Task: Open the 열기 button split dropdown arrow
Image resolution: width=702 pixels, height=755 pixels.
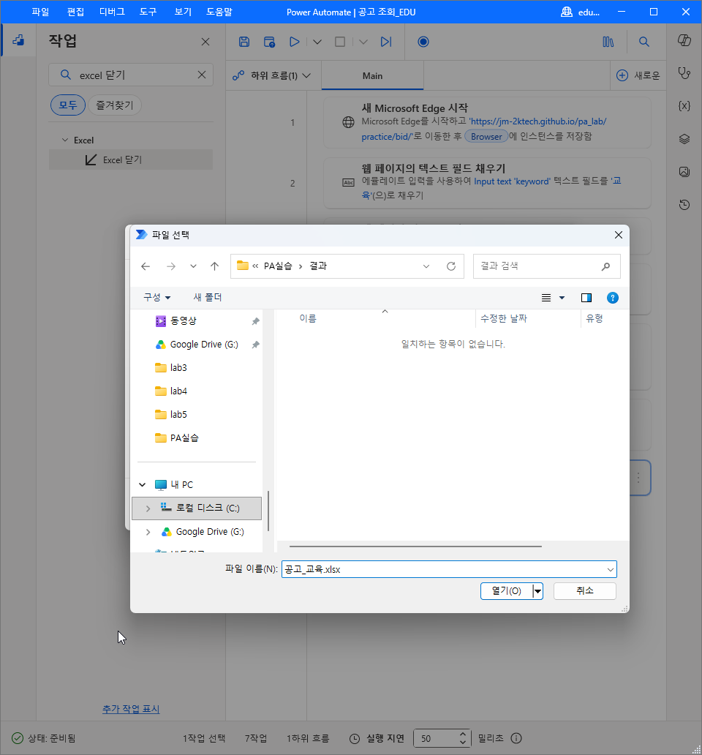Action: pyautogui.click(x=538, y=591)
